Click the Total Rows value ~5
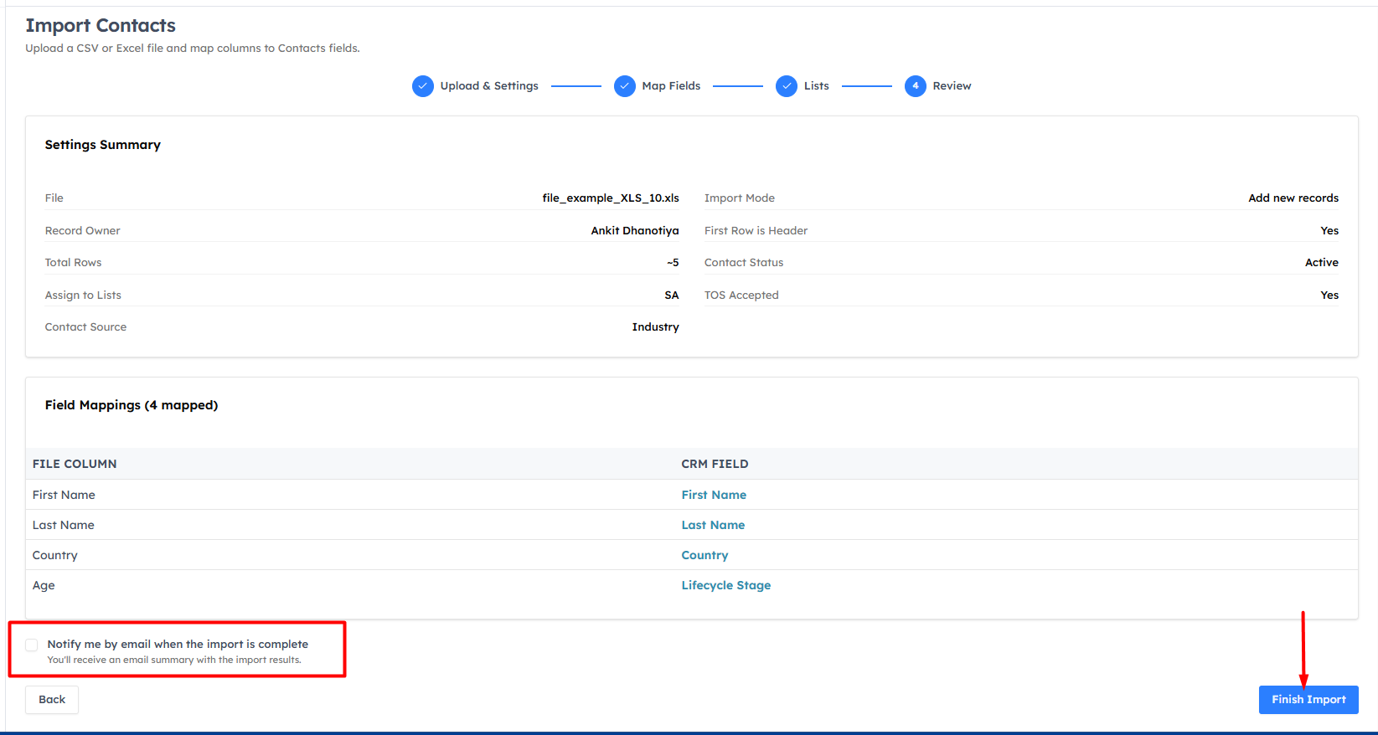 tap(673, 263)
